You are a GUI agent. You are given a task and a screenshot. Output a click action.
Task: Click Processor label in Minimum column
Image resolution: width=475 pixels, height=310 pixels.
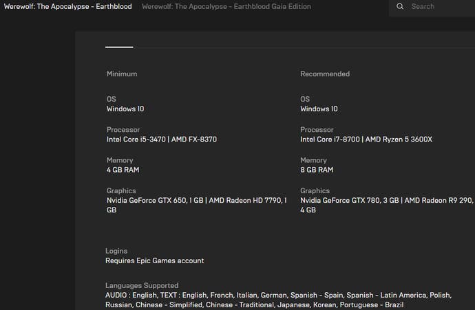[x=123, y=130]
